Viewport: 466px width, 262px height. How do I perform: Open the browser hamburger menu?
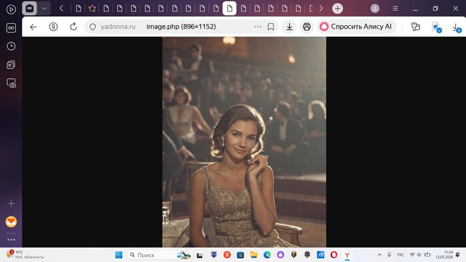[x=395, y=9]
